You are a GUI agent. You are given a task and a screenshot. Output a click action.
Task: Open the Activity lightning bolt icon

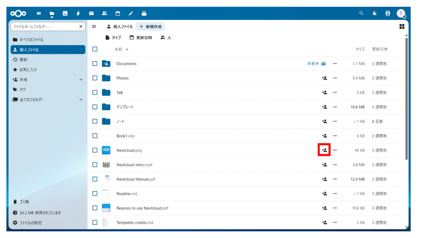pyautogui.click(x=78, y=14)
